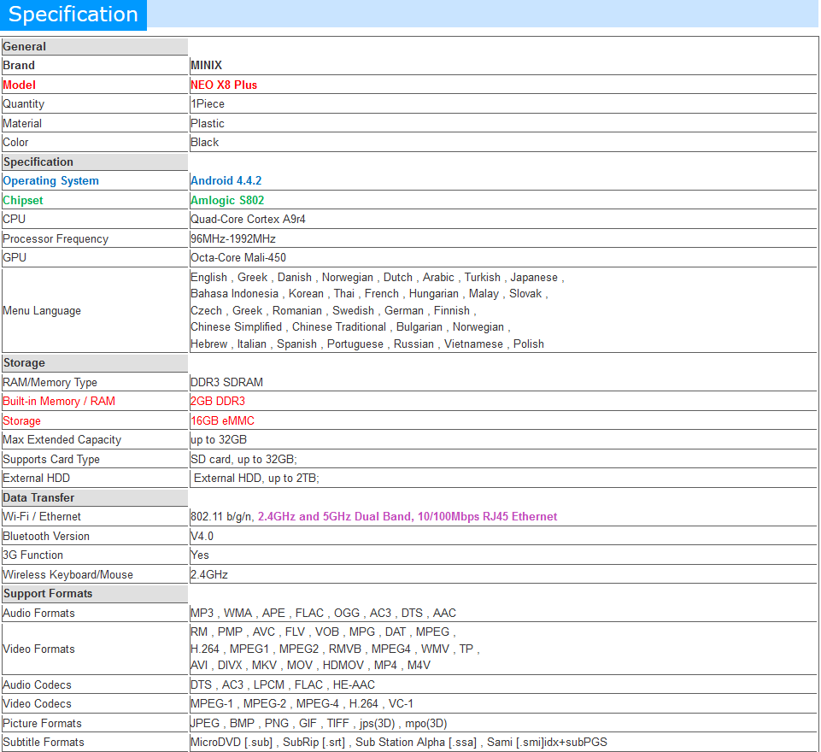Click the red Built-in Memory / RAM label
The width and height of the screenshot is (821, 752).
59,402
